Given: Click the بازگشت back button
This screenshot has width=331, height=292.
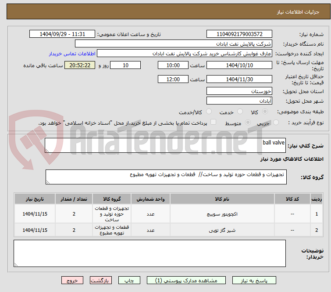Looking at the screenshot, I should 101,281.
